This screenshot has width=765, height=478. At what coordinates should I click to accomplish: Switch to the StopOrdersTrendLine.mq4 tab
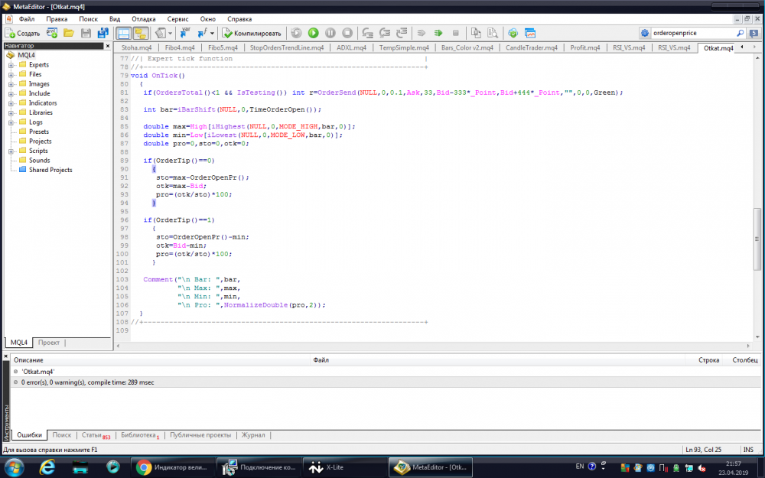pyautogui.click(x=287, y=47)
